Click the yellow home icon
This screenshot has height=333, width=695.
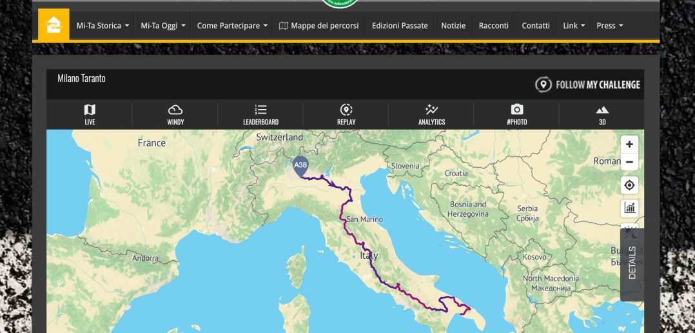(54, 25)
